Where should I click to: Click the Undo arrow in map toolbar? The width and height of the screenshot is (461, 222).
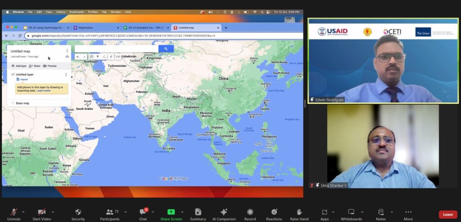point(78,57)
